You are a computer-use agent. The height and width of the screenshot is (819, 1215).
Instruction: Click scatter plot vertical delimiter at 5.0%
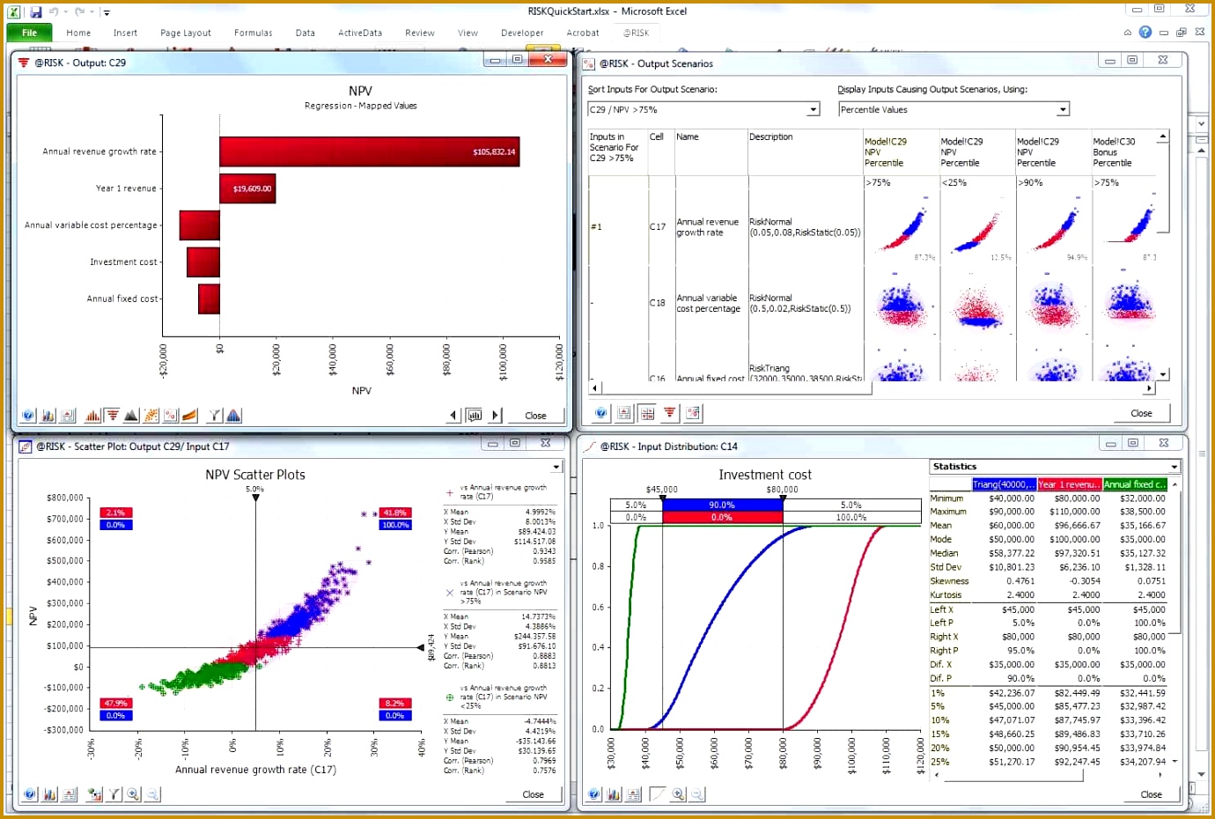pos(255,498)
